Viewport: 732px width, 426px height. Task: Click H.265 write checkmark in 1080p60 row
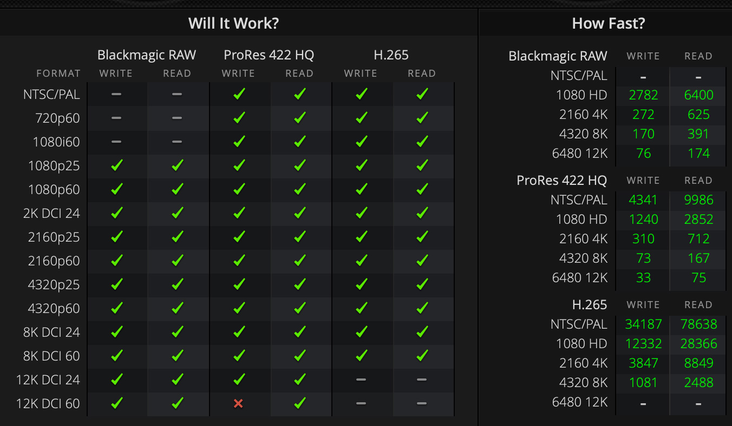pyautogui.click(x=361, y=189)
